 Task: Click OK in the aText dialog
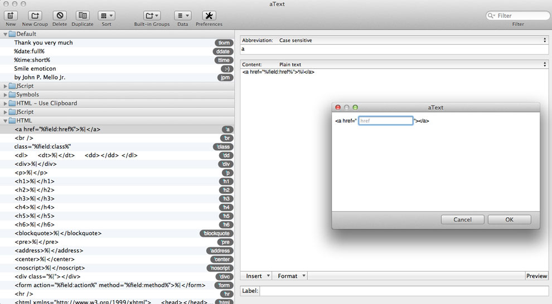tap(510, 220)
